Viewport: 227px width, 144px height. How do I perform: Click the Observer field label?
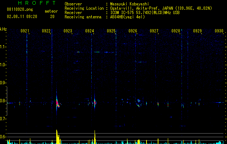73,4
